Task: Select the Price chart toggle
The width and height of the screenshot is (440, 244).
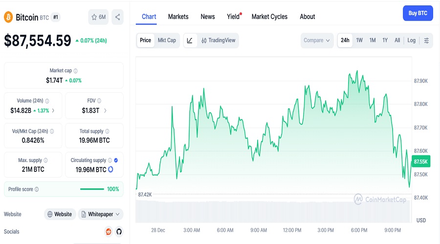Action: pos(145,41)
